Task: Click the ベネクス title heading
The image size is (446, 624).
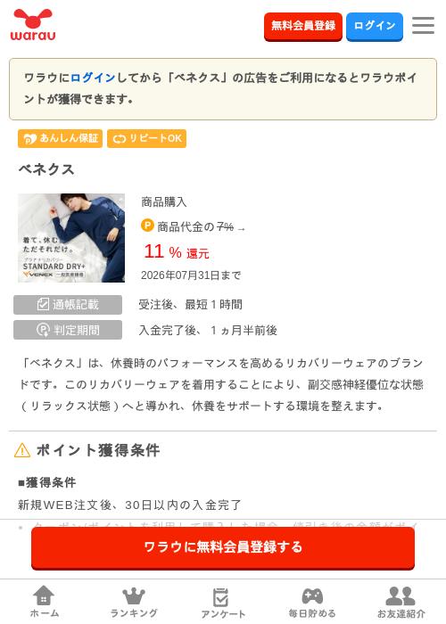Action: pos(46,169)
